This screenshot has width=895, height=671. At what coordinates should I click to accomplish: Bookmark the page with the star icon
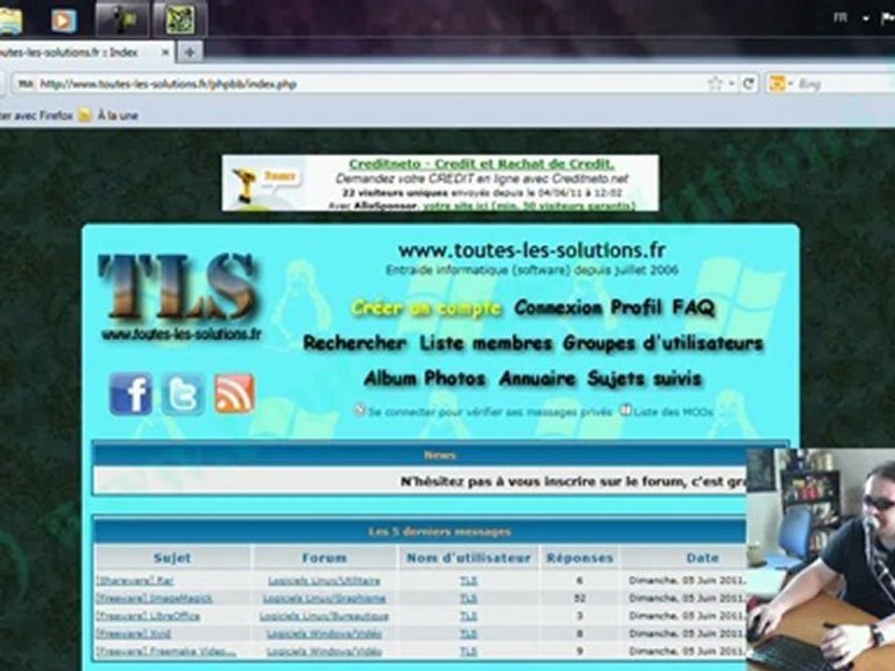click(715, 84)
